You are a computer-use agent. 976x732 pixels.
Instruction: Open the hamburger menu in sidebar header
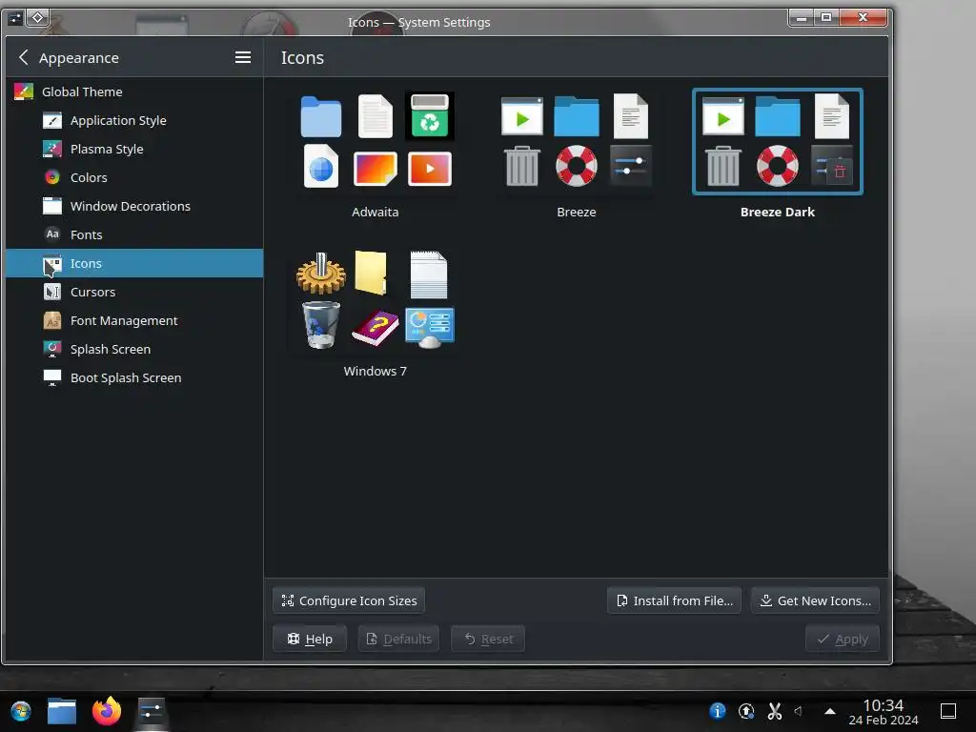(243, 57)
